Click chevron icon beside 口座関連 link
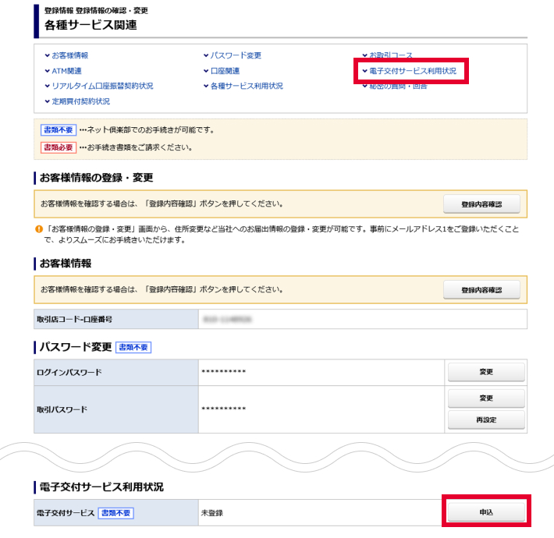 coord(206,71)
